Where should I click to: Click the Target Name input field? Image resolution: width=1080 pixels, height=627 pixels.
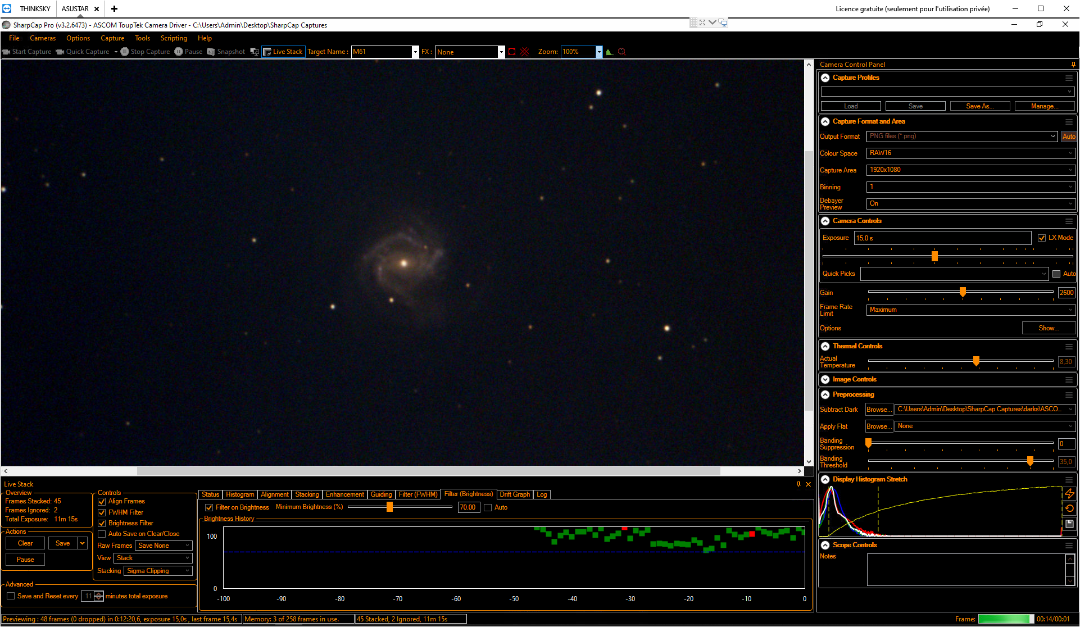tap(382, 52)
